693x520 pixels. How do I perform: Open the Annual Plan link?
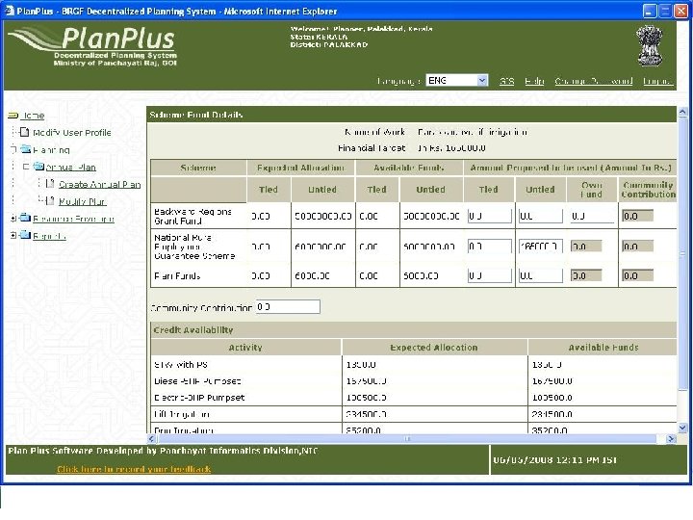70,168
